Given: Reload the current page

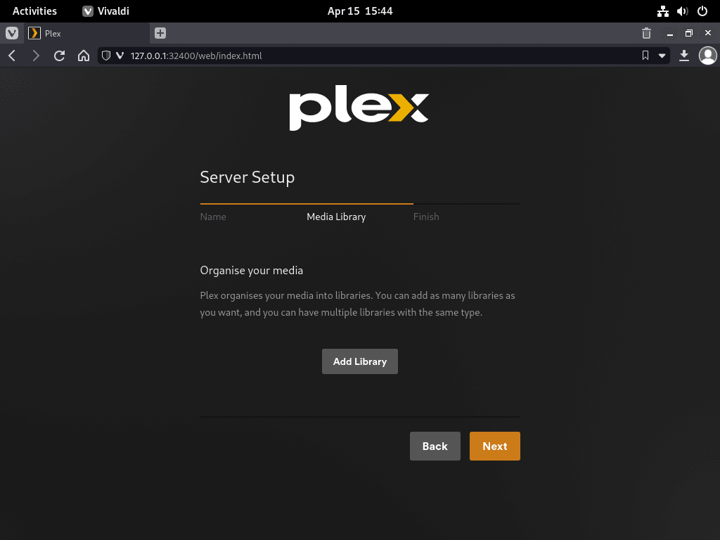Looking at the screenshot, I should coord(59,56).
